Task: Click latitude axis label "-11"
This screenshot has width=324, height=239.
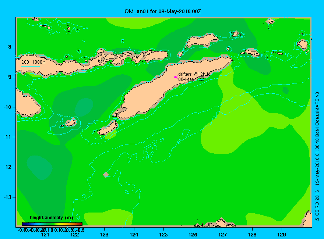Action: pos(7,137)
